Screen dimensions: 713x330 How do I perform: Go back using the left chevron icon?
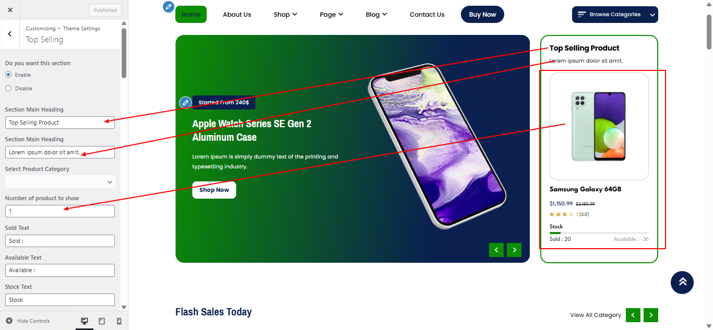(x=10, y=34)
